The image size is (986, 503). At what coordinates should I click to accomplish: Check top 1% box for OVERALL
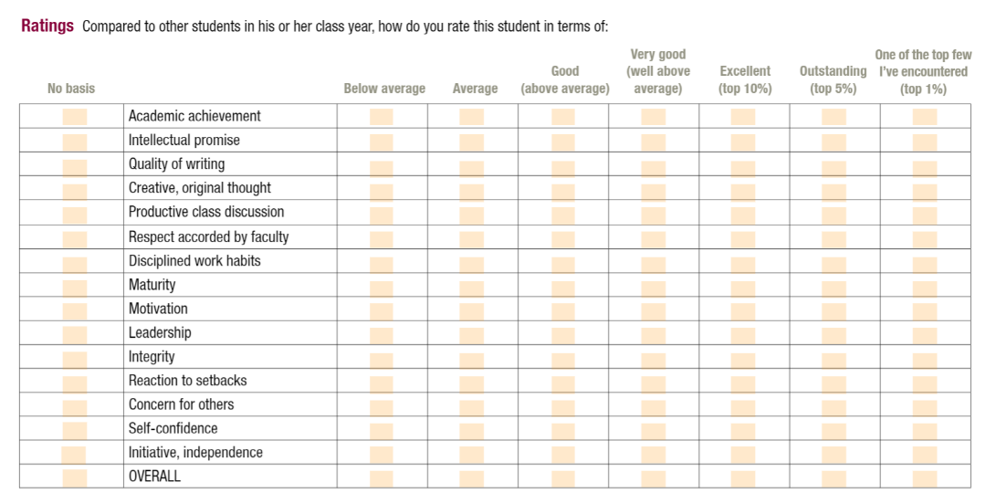click(925, 477)
